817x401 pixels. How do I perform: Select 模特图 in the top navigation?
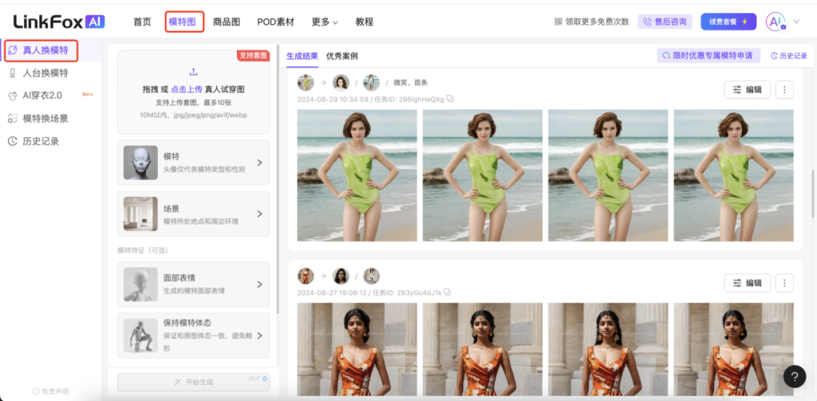[184, 22]
